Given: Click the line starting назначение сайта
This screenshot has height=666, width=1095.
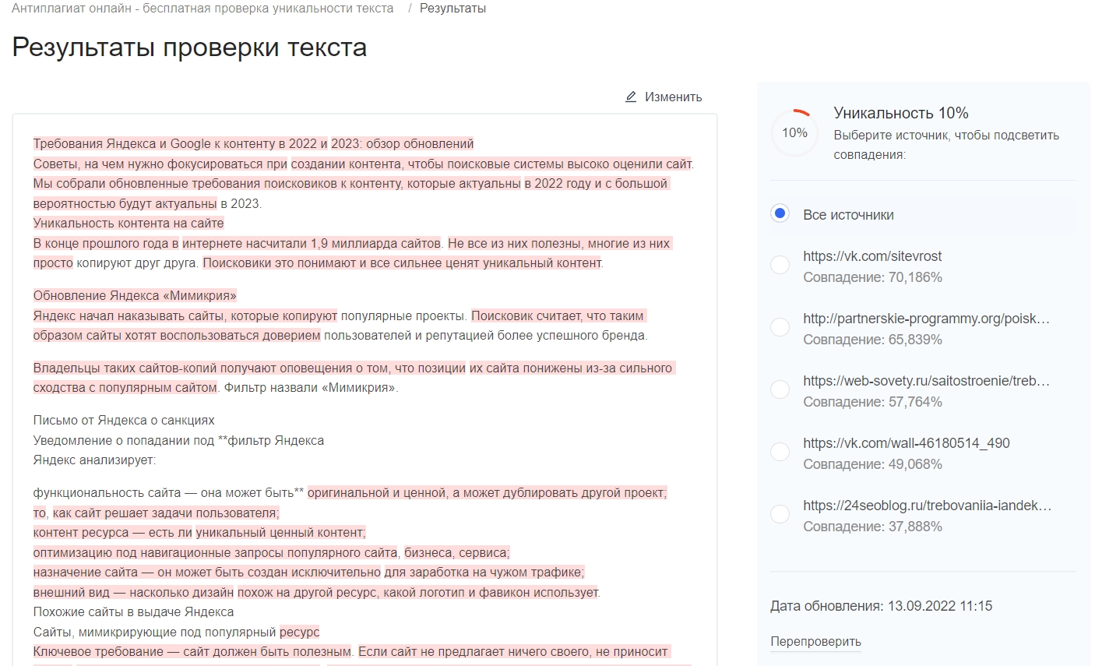Looking at the screenshot, I should tap(308, 573).
